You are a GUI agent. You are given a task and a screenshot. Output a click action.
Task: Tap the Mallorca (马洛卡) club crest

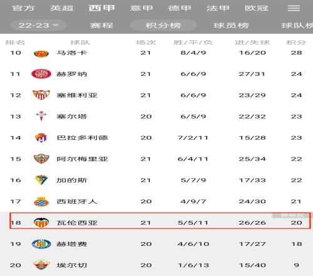click(41, 53)
